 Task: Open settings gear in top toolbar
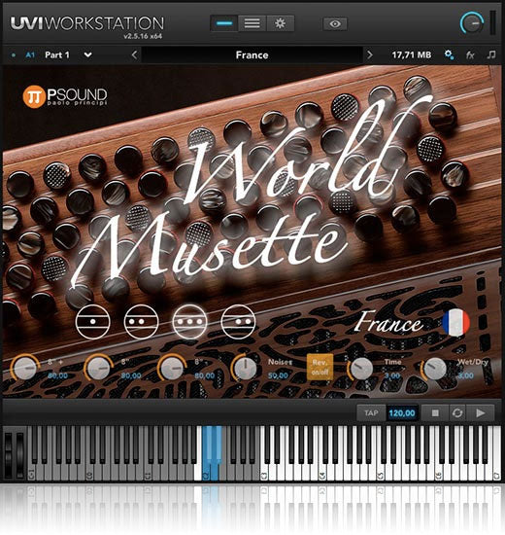click(x=280, y=23)
